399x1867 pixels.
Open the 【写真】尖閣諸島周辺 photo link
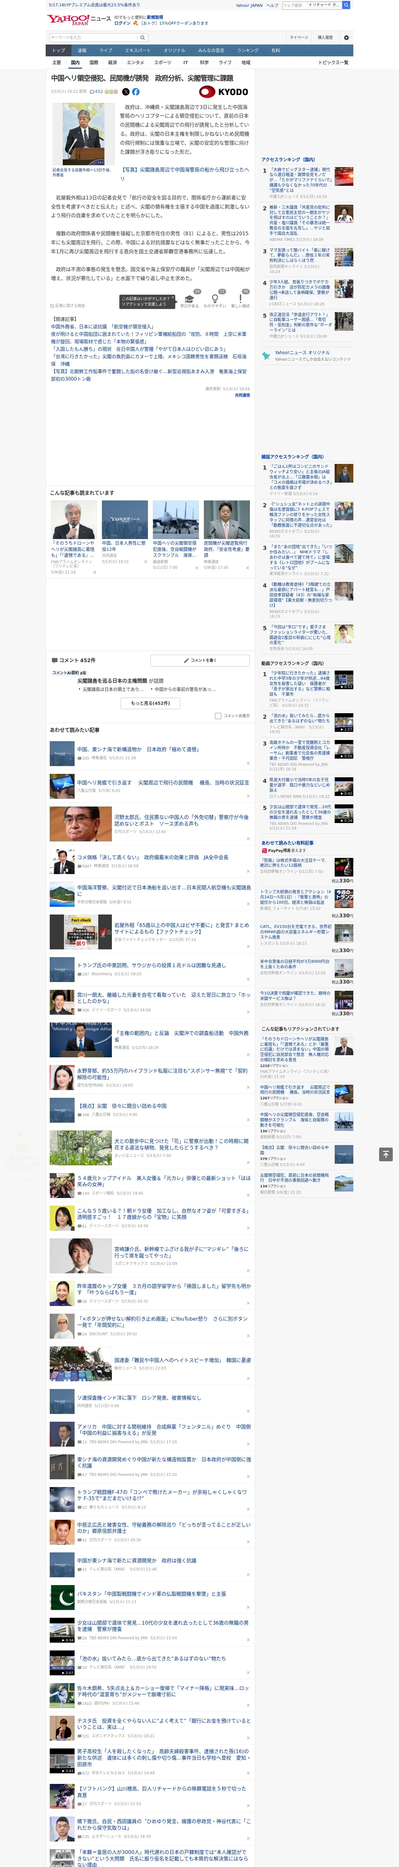point(185,174)
